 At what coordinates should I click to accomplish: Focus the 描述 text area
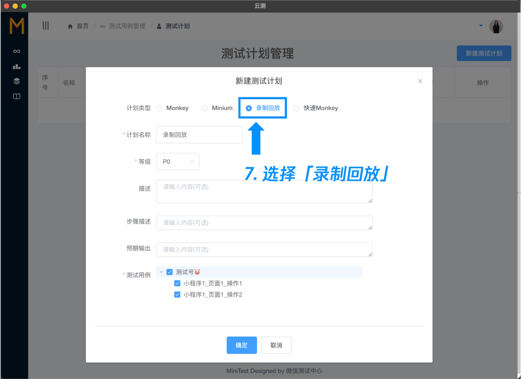pos(264,191)
